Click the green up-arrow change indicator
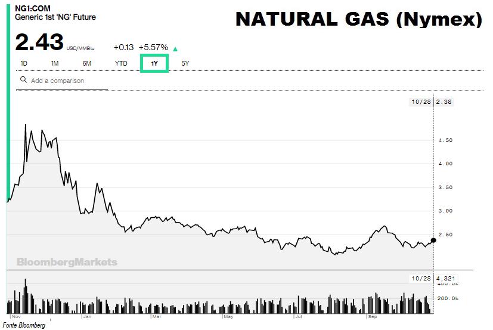 175,49
